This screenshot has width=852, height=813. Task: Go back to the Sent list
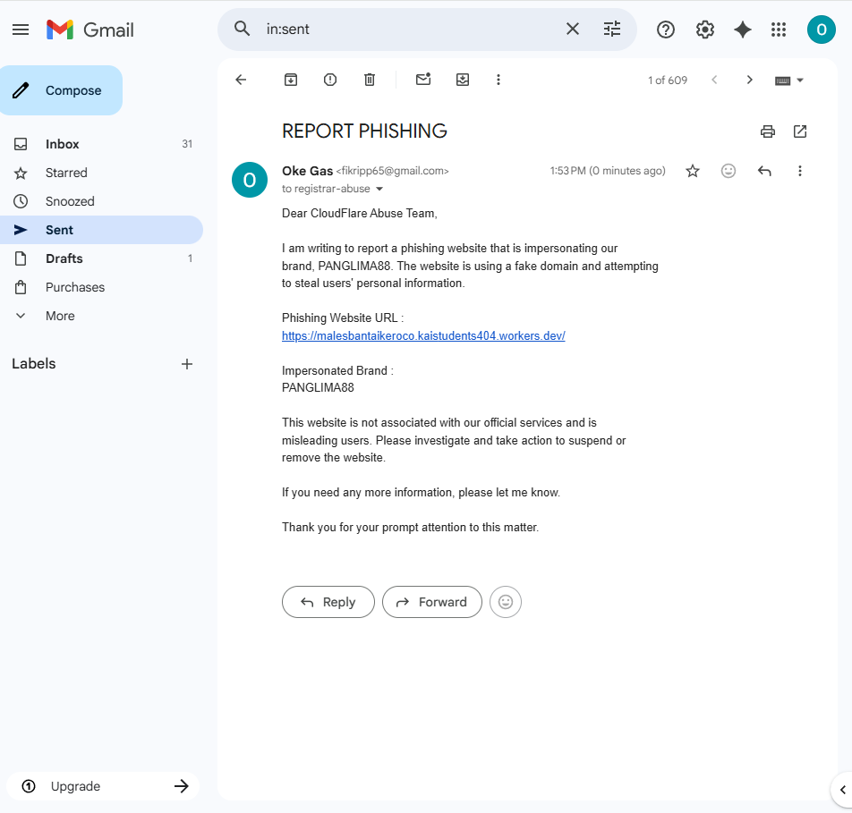[241, 80]
